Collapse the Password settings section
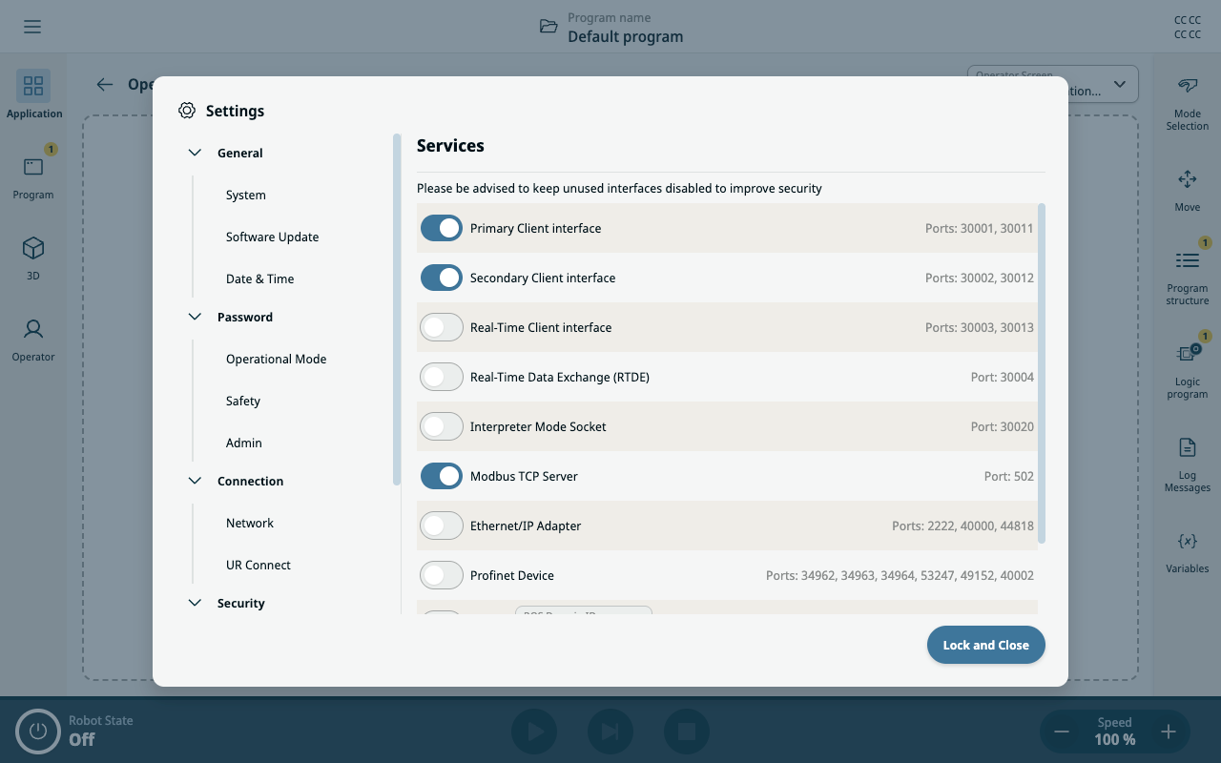Screen dimensions: 1221x763 196,317
